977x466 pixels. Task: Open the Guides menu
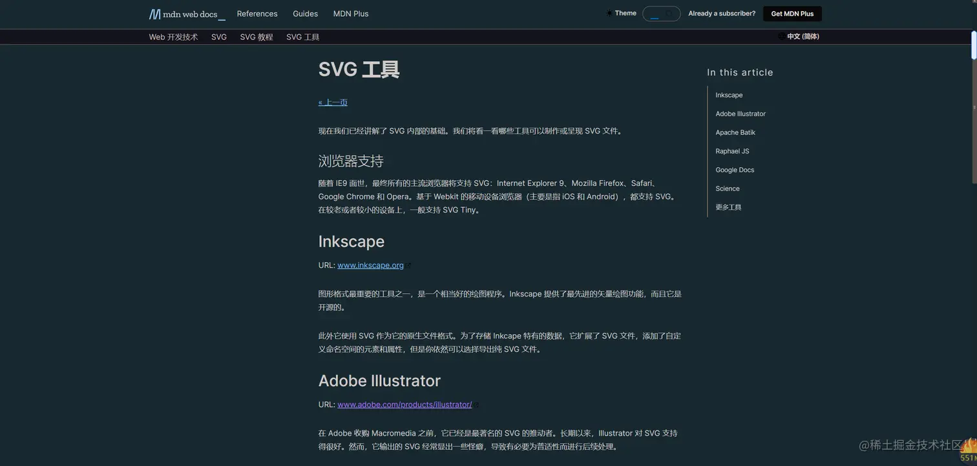coord(305,14)
